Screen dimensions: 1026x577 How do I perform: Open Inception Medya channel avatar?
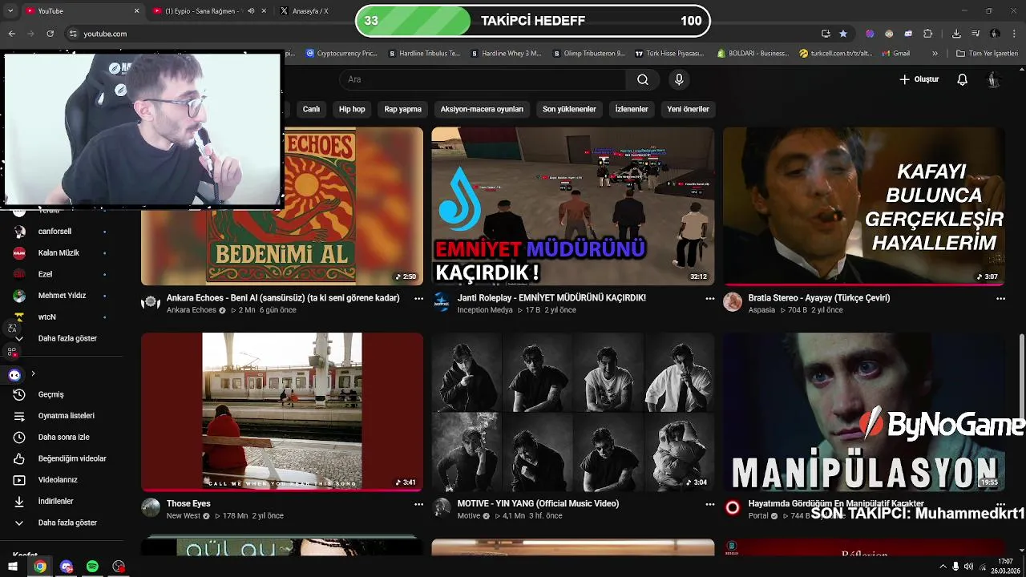tap(442, 302)
